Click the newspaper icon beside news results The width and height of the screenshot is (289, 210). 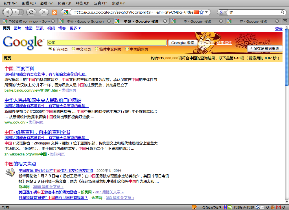(x=10, y=172)
